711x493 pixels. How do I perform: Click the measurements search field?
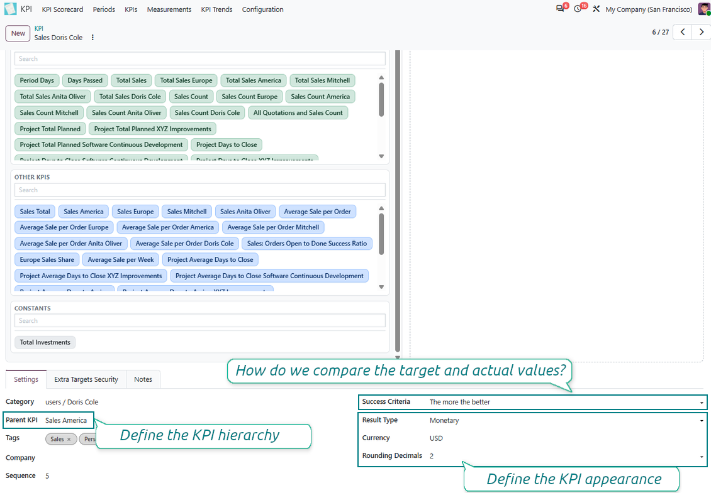pyautogui.click(x=200, y=59)
